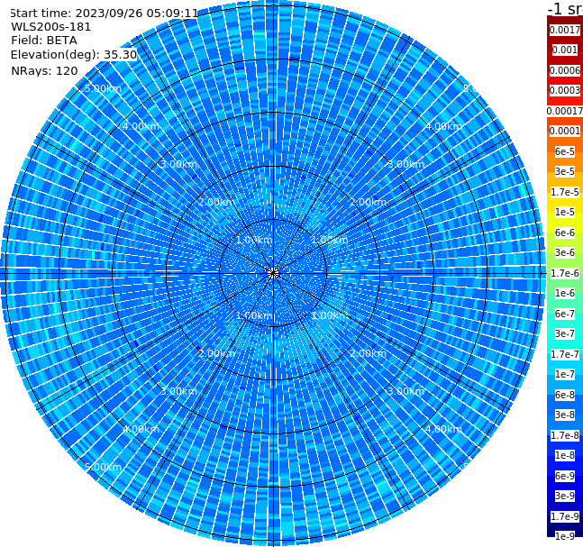
Task: Click the 0.001 colorbar label
Action: pyautogui.click(x=565, y=50)
